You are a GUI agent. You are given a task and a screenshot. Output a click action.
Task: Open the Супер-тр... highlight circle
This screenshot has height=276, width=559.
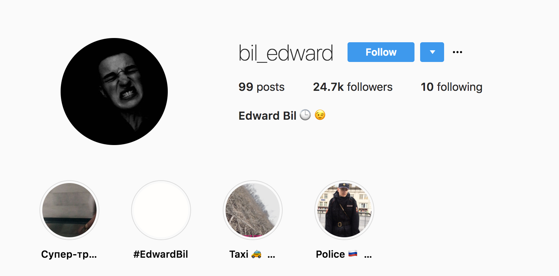[69, 210]
